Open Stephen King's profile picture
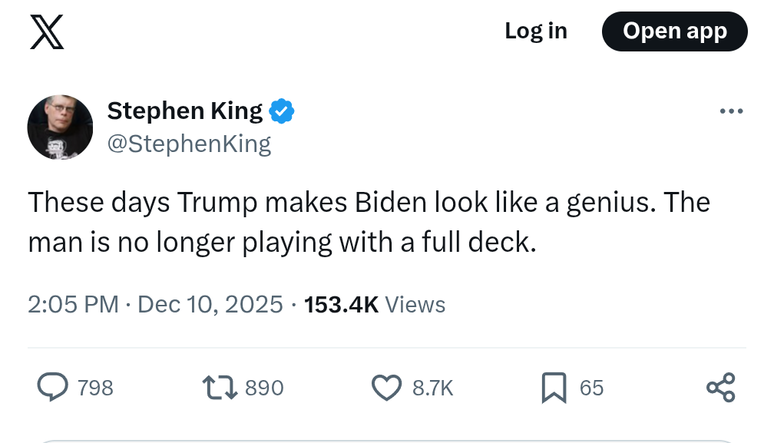Viewport: 774px width, 443px height. pyautogui.click(x=61, y=127)
